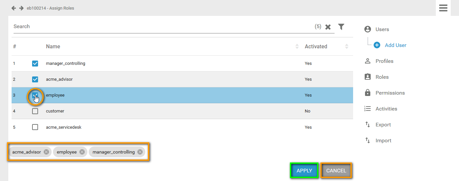Clear the search with X icon

[x=328, y=27]
